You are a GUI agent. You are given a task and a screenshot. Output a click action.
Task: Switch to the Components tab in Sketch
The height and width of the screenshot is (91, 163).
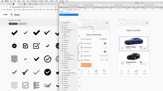[67, 12]
